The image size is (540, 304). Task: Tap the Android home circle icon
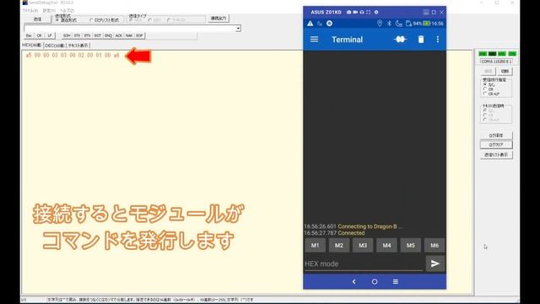click(x=375, y=281)
